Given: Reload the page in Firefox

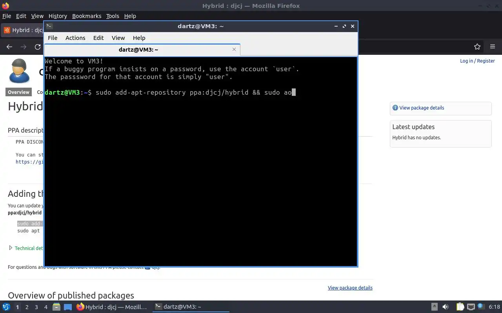Looking at the screenshot, I should [x=38, y=47].
